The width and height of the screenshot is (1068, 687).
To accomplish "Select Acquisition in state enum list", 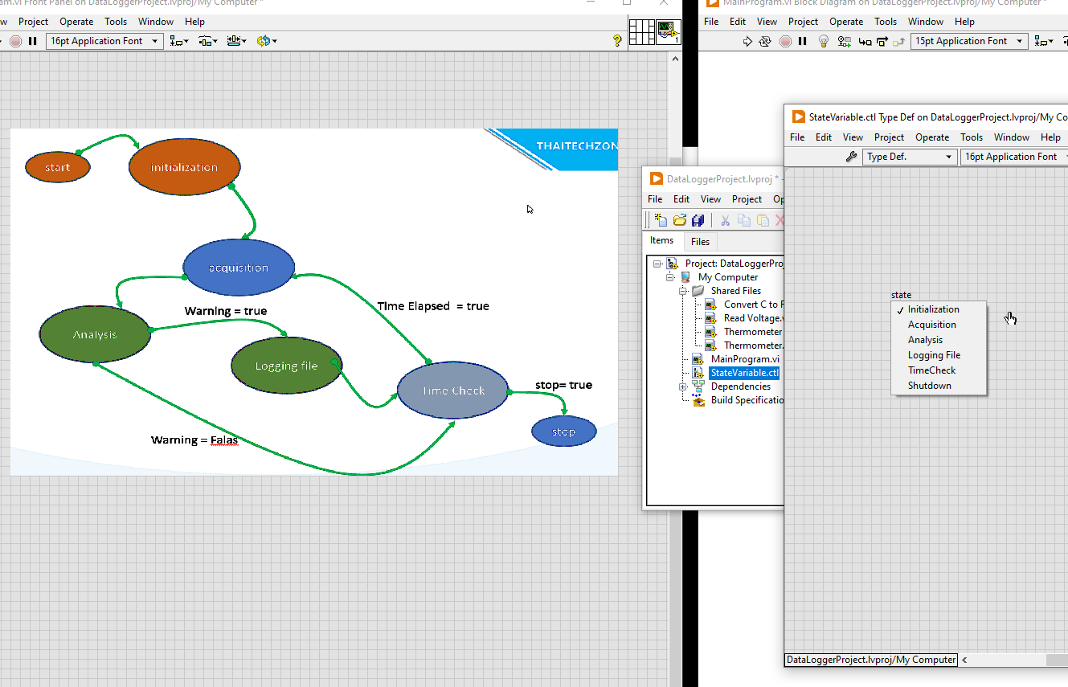I will click(x=939, y=325).
